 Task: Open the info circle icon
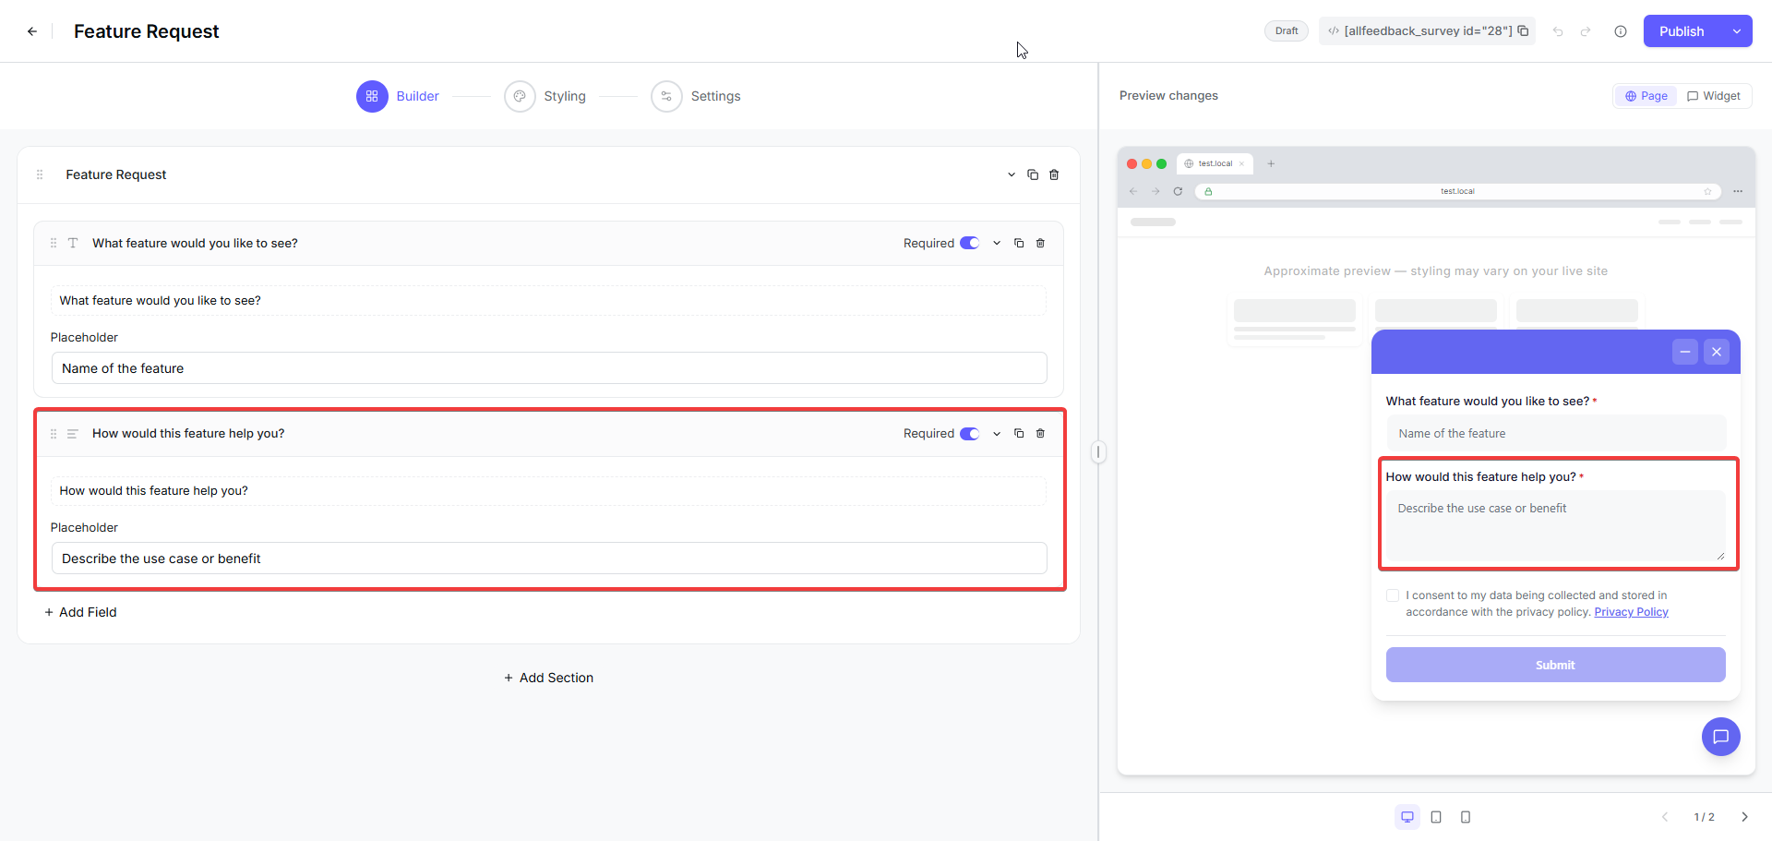coord(1621,31)
